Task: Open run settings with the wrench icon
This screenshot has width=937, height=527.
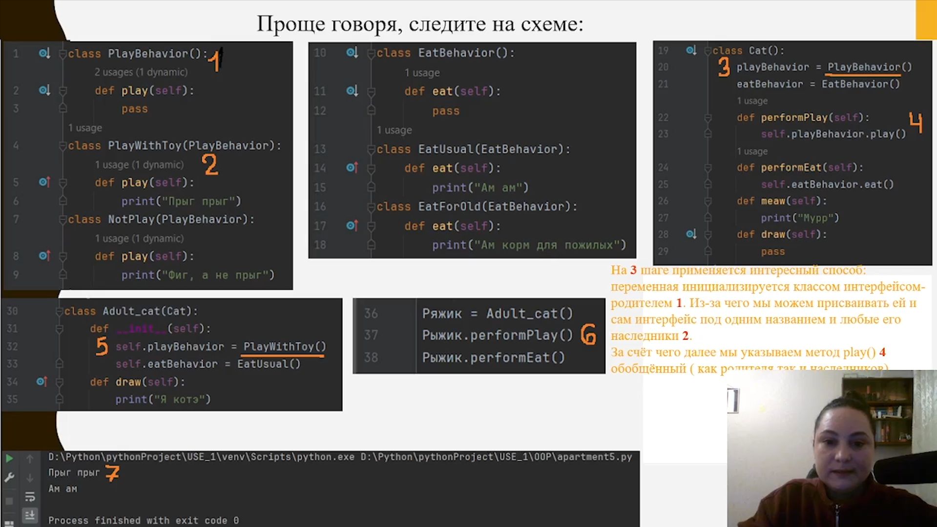Action: pyautogui.click(x=9, y=477)
